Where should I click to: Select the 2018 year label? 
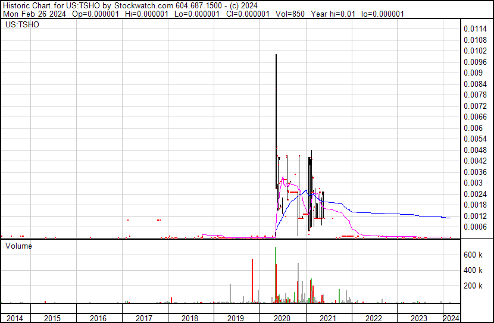coord(190,318)
